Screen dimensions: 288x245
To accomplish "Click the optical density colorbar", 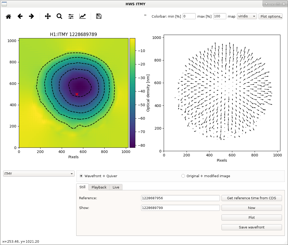I will pyautogui.click(x=132, y=93).
